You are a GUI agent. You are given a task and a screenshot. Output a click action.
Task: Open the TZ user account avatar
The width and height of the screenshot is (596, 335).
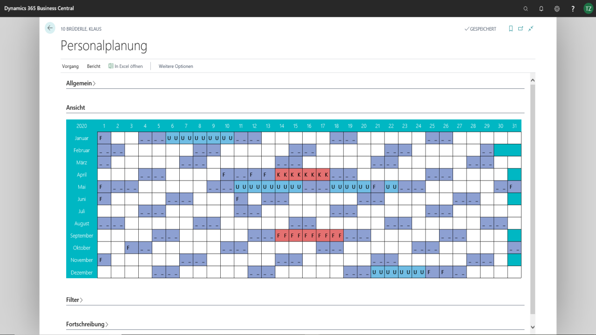(x=588, y=8)
